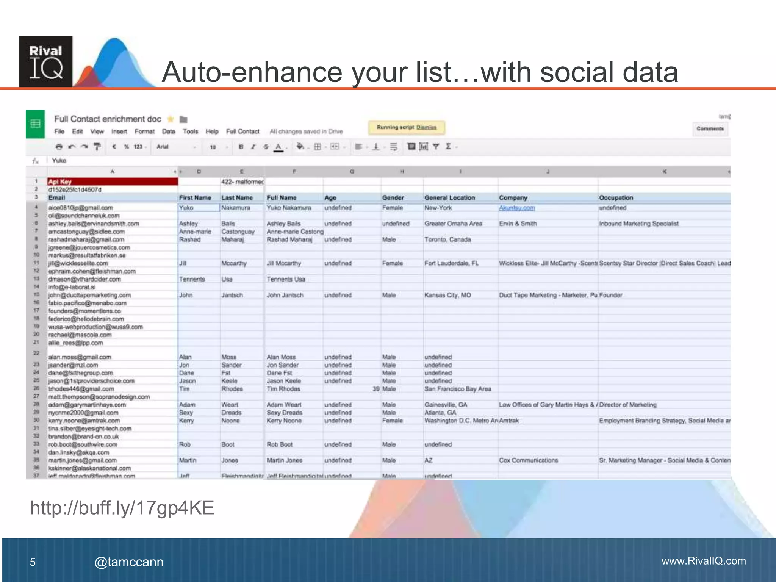This screenshot has height=582, width=776.
Task: Select the Inbound Marketing Specialist cell
Action: [x=664, y=224]
